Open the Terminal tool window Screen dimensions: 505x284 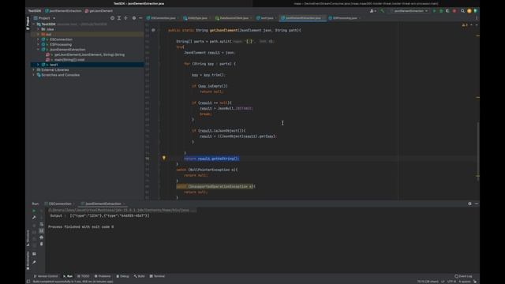point(157,276)
